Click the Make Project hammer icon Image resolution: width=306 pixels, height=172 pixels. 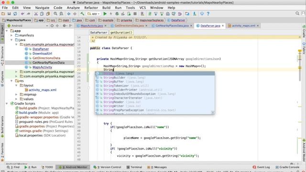(82, 14)
